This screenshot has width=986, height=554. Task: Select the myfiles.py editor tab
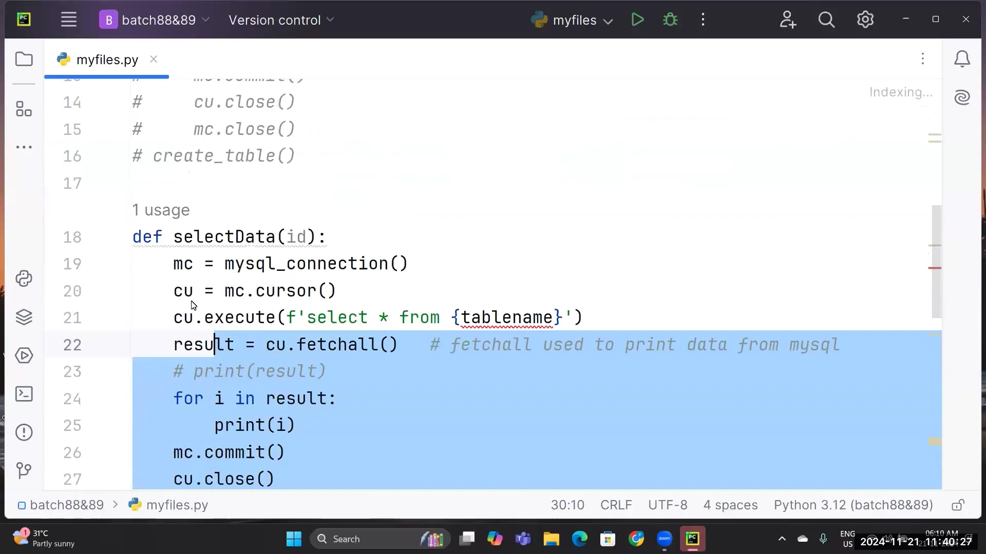(x=106, y=59)
